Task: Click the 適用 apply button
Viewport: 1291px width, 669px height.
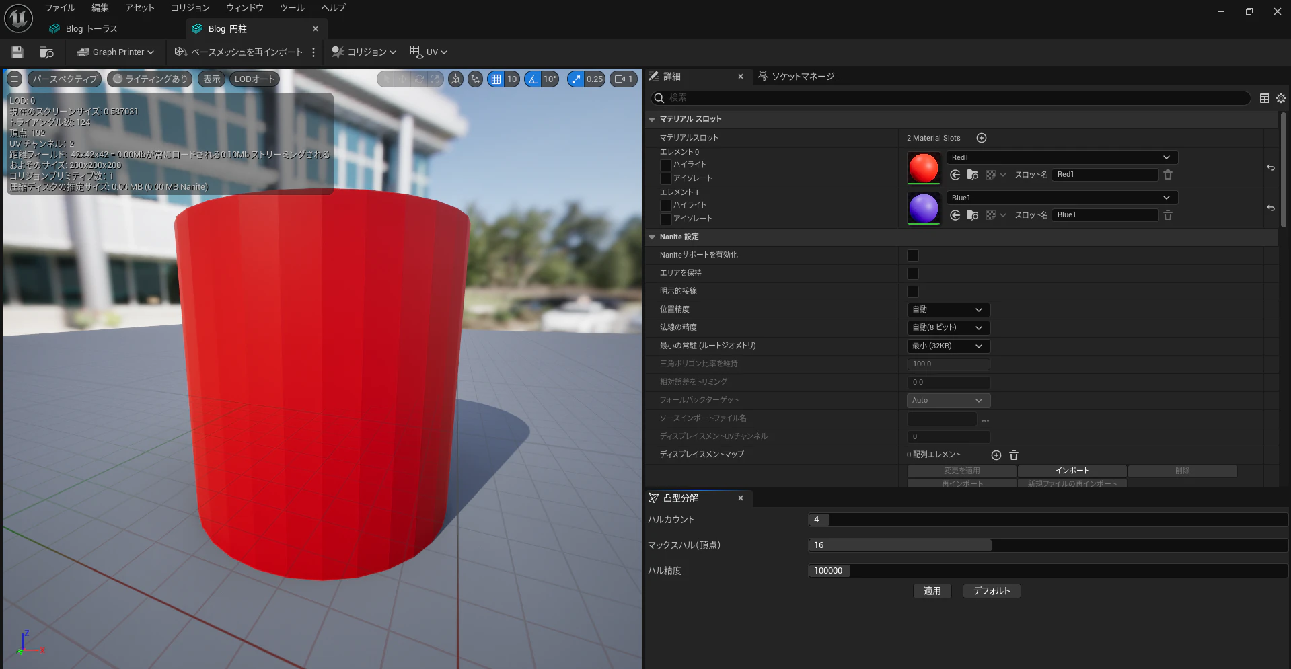Action: click(x=932, y=591)
